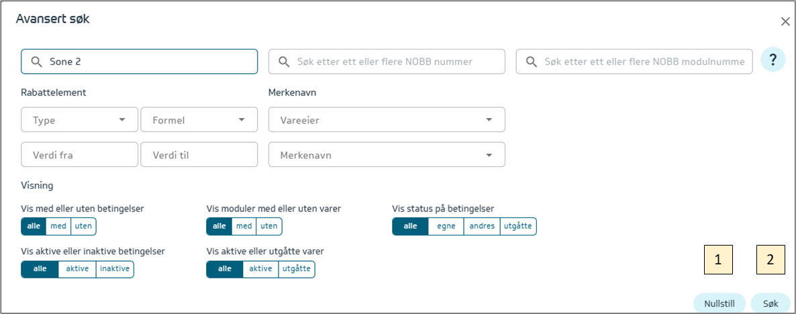Select 'inaktive' under aktive eller inaktive betingelser

[115, 269]
